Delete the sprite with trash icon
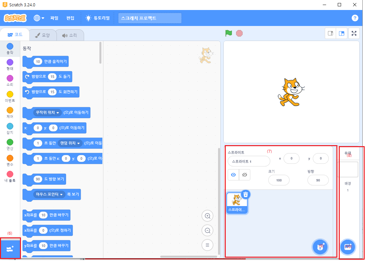This screenshot has height=262, width=366. point(246,194)
